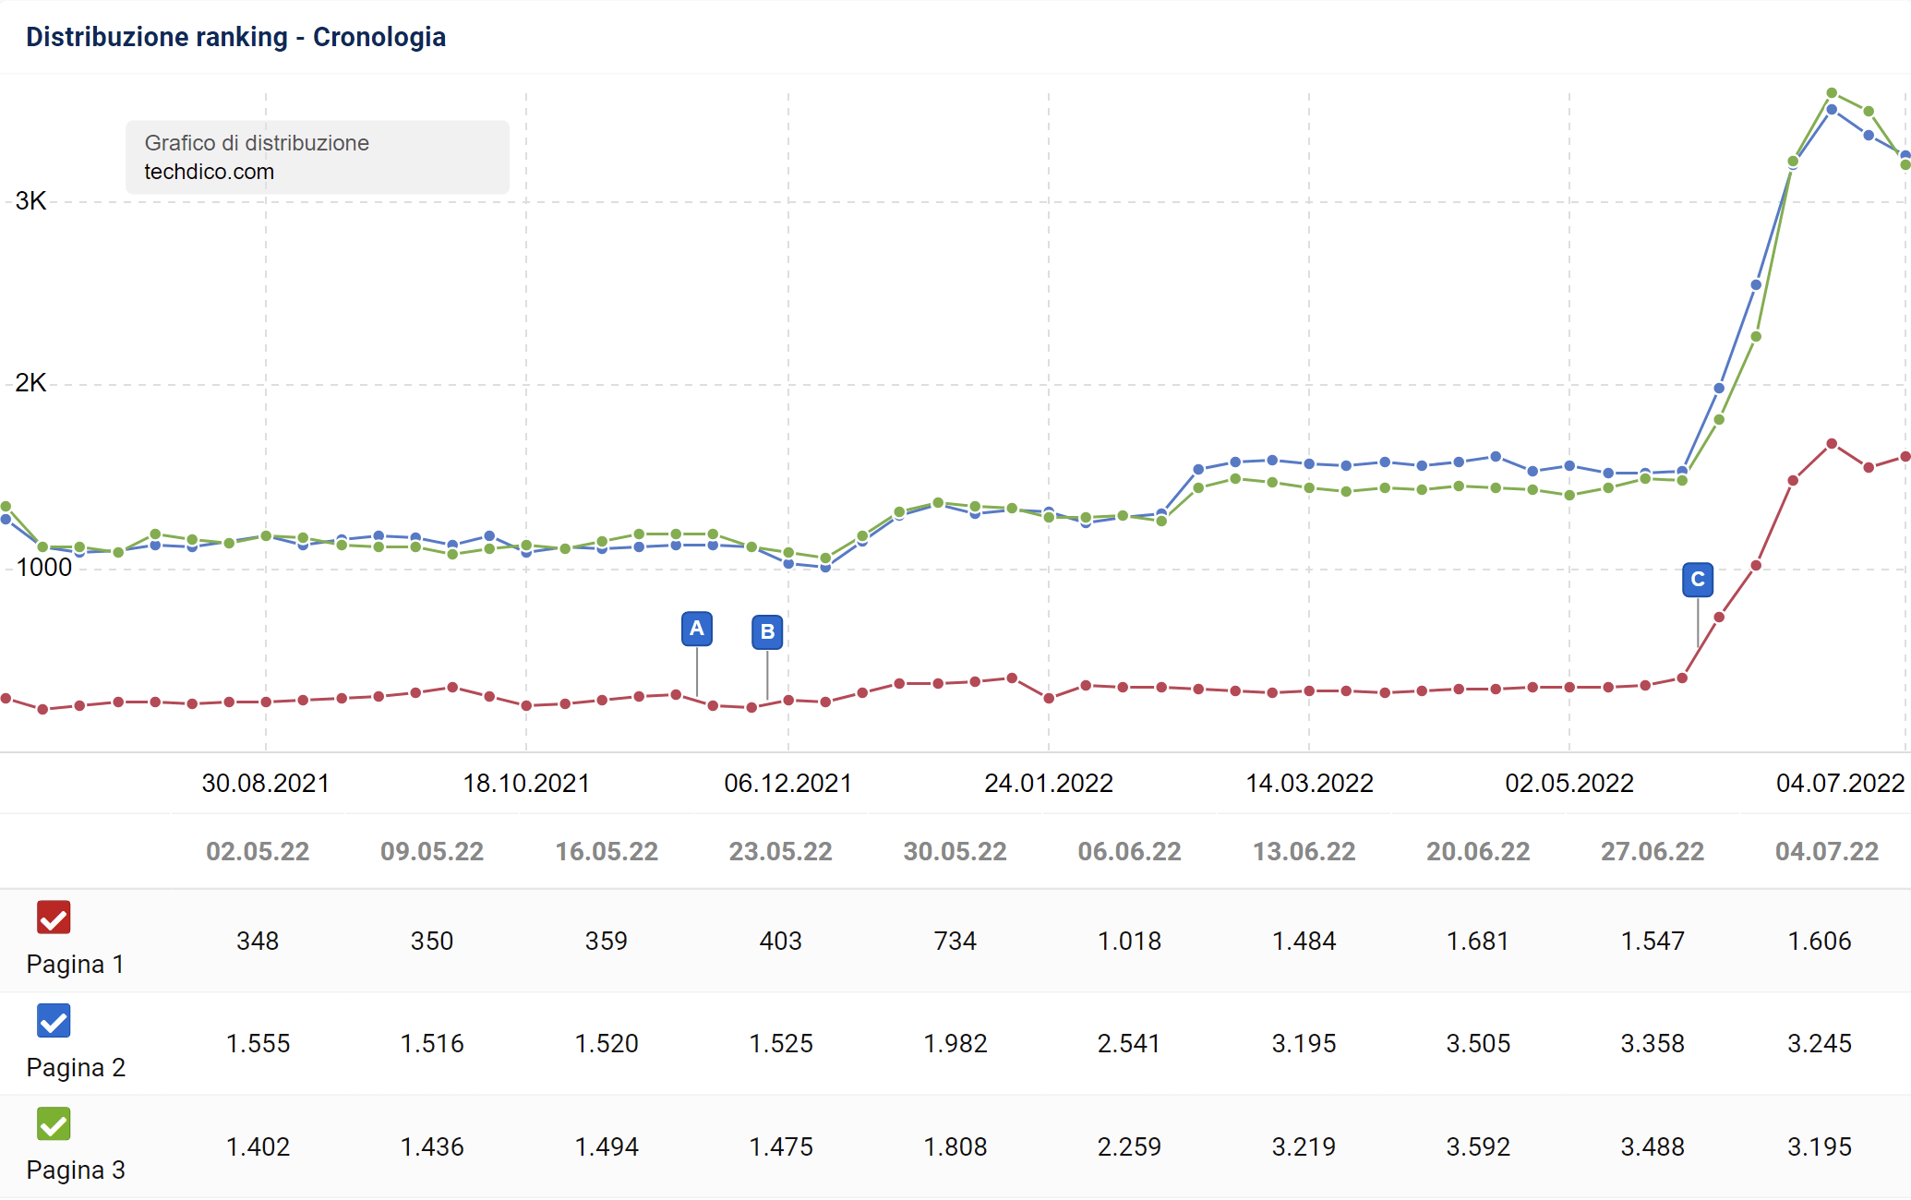Select Pagina 2 value 3.505
Viewport: 1911px width, 1200px height.
tap(1478, 1043)
